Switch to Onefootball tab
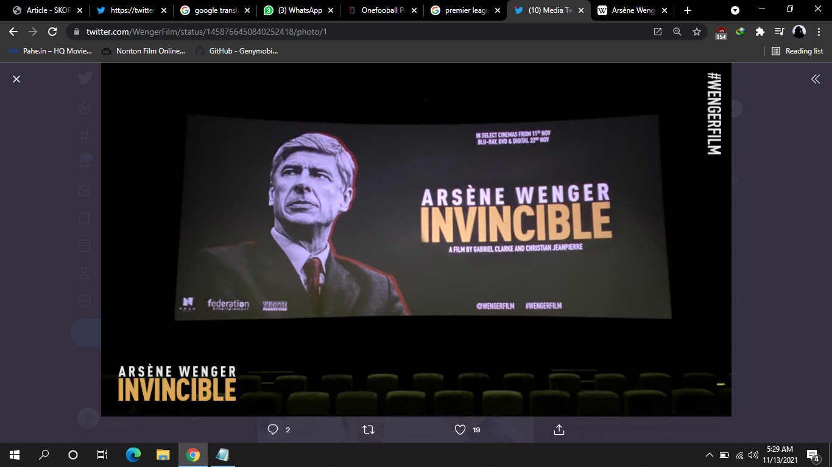 pos(381,10)
